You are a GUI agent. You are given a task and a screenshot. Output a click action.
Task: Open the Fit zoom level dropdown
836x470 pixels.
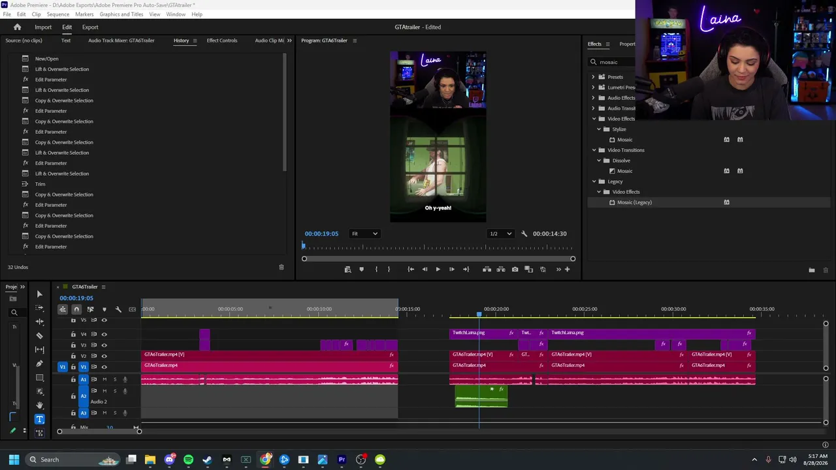tap(364, 234)
